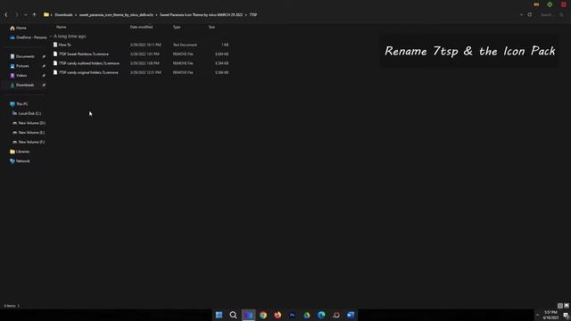The width and height of the screenshot is (571, 321).
Task: Show hidden system tray icons
Action: [x=537, y=315]
